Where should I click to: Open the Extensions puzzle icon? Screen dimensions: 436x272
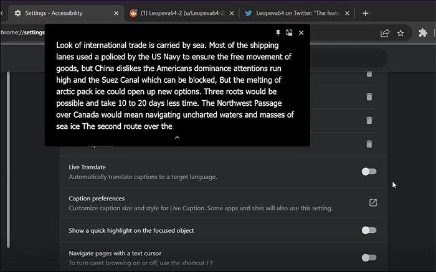click(x=423, y=34)
